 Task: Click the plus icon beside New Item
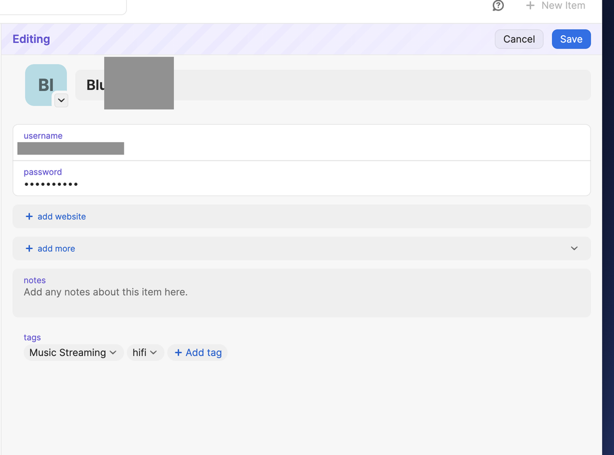pos(530,6)
